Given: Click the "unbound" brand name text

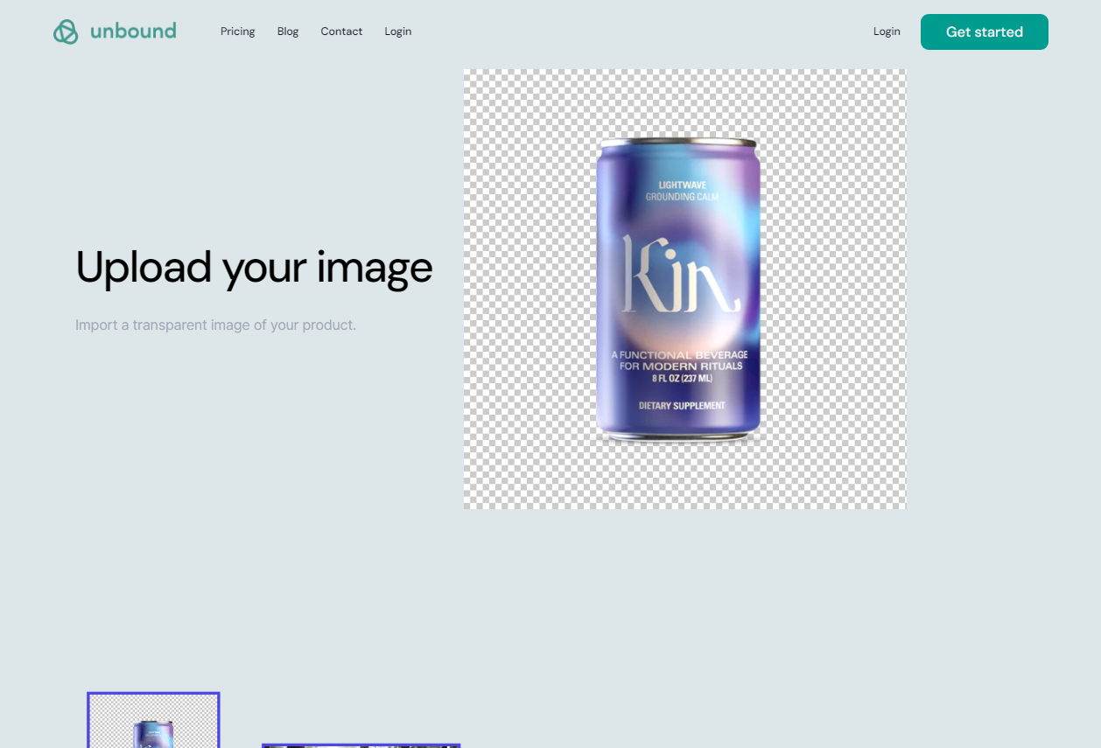Looking at the screenshot, I should click(x=133, y=31).
